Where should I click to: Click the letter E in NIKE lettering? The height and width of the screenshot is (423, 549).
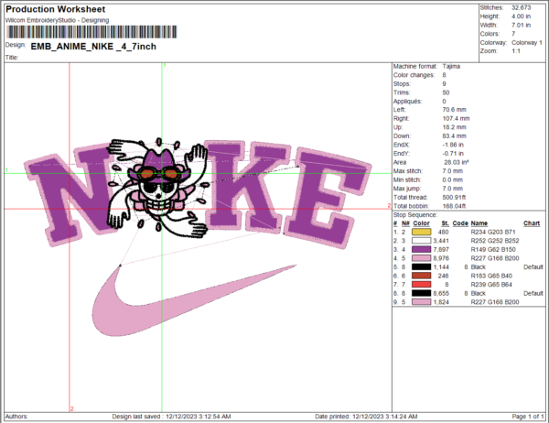(x=328, y=198)
